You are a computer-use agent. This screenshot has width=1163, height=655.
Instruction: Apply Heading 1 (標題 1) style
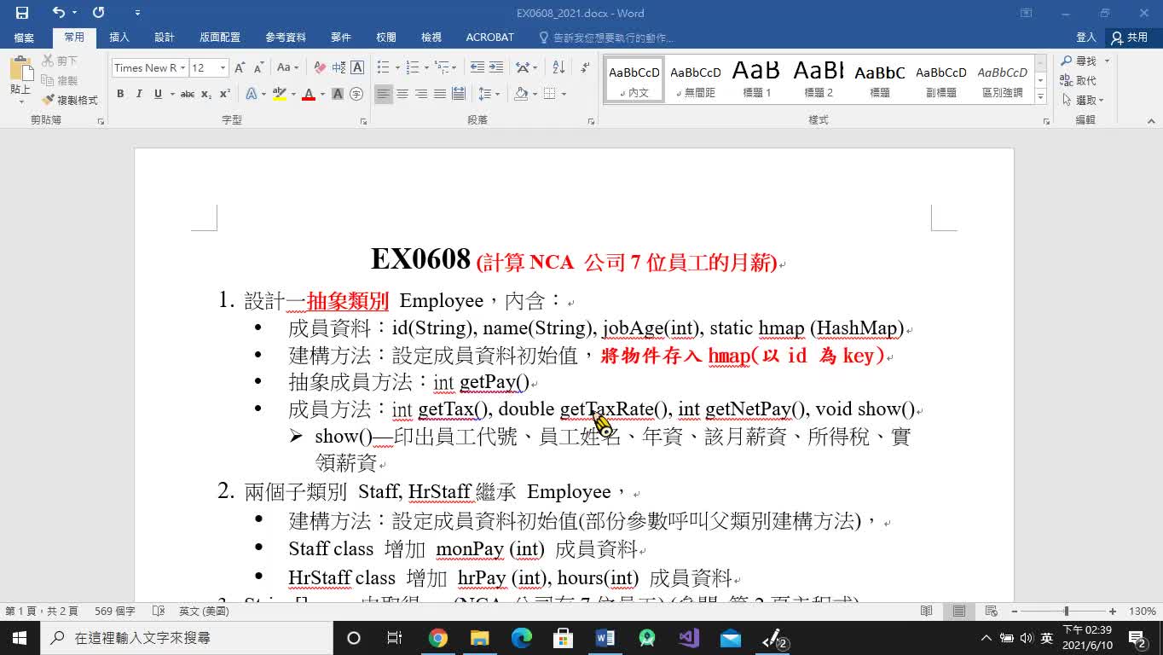click(756, 79)
